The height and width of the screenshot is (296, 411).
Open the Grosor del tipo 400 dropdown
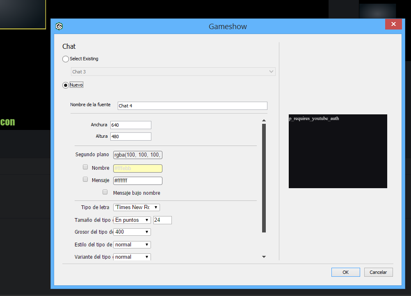click(x=132, y=232)
